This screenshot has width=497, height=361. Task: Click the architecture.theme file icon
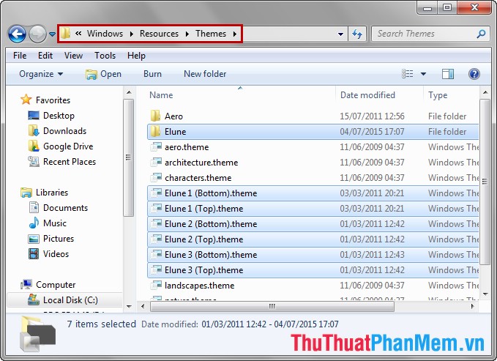click(x=156, y=162)
